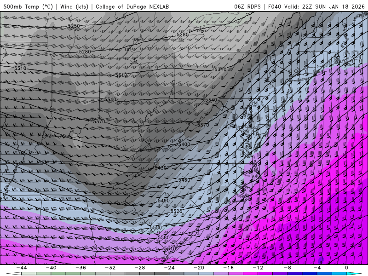
Task: Click the -36 colorbar tick label
Action: tap(80, 268)
